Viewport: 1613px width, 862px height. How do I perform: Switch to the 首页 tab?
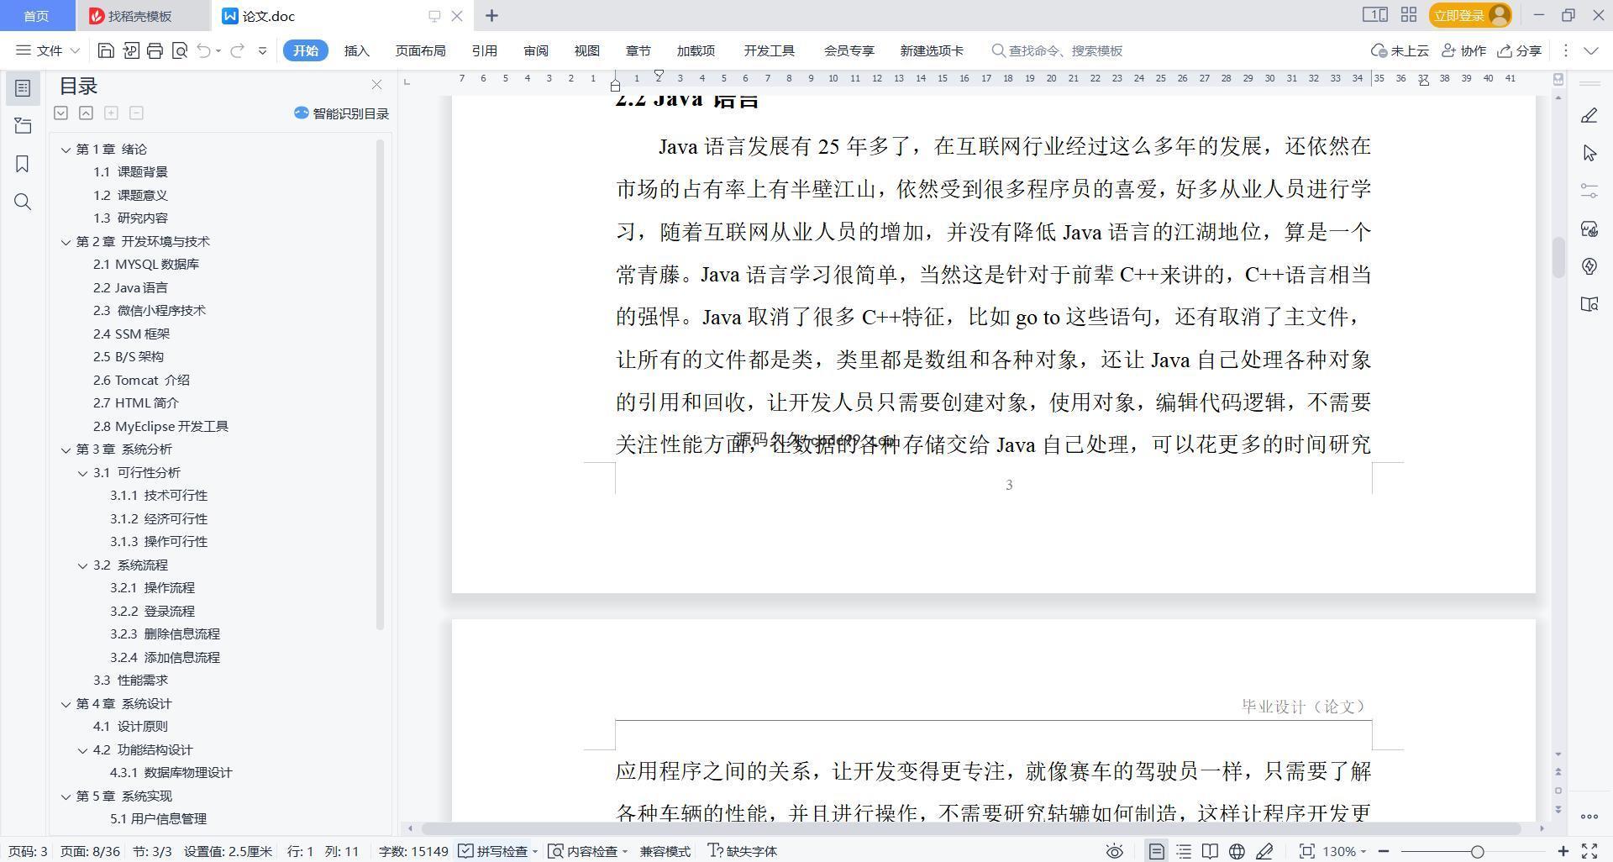click(35, 16)
